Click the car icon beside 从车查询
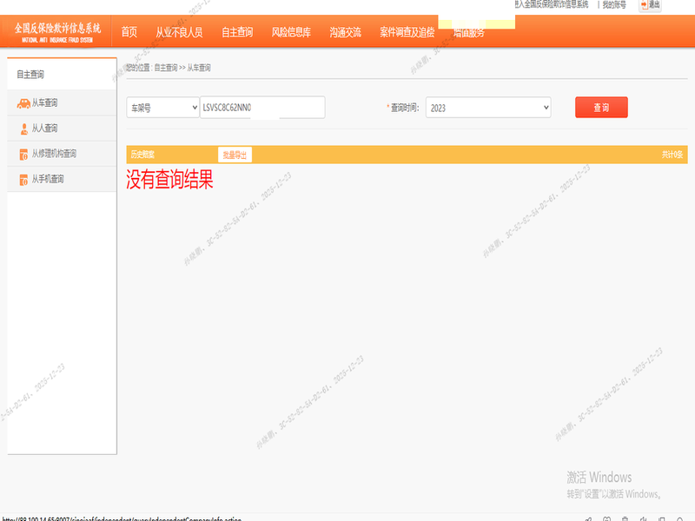This screenshot has height=521, width=695. [23, 103]
